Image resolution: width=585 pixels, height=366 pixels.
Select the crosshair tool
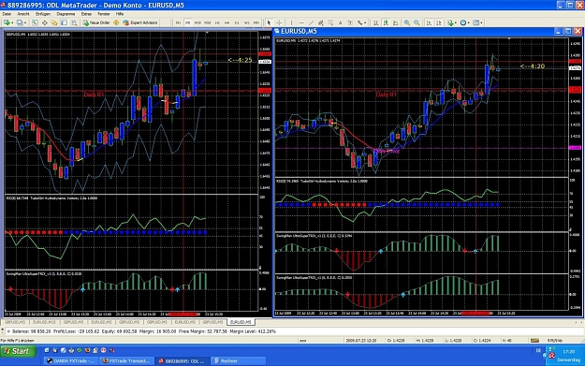point(279,22)
